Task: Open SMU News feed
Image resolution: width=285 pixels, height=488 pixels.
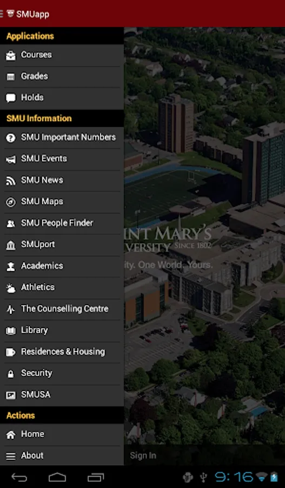Action: [x=62, y=181]
